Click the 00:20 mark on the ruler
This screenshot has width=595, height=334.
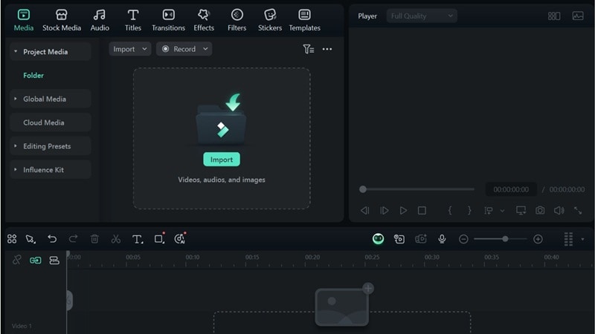(x=312, y=257)
